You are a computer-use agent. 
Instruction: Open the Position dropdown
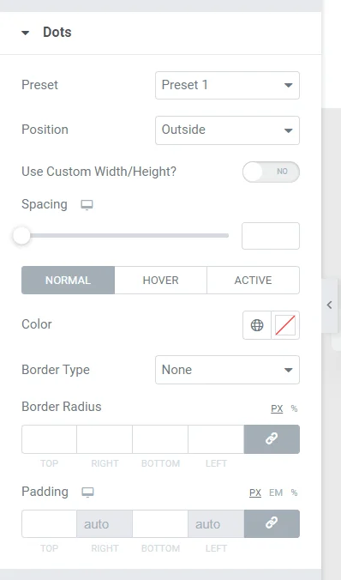point(227,130)
